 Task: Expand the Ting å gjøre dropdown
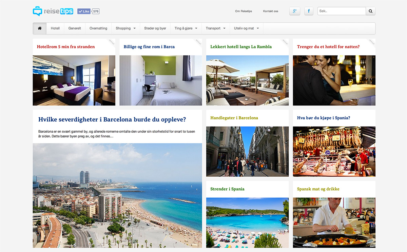pos(186,28)
